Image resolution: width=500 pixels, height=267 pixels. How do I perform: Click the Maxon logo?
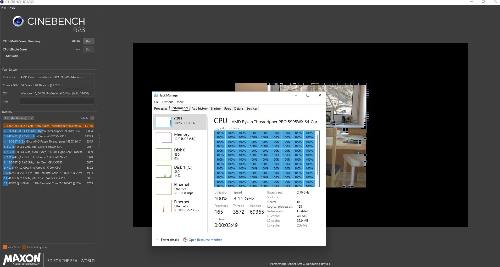coord(22,259)
